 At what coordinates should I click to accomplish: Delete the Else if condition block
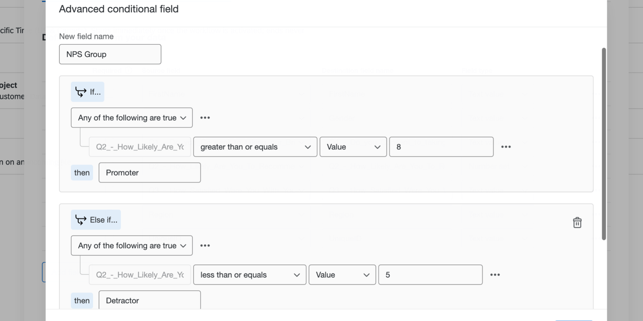pos(577,222)
